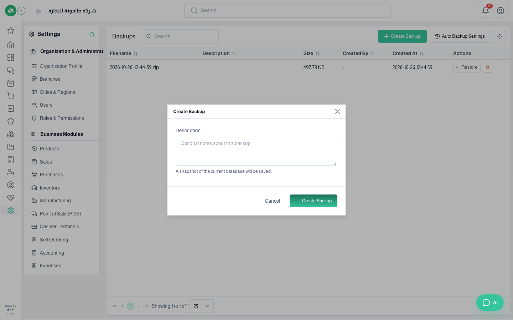The height and width of the screenshot is (320, 513).
Task: Restore the 2026-10-26 backup
Action: click(x=467, y=67)
